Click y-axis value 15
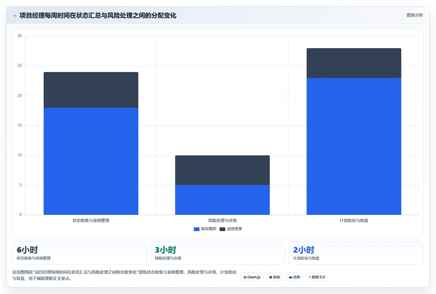 pyautogui.click(x=19, y=126)
